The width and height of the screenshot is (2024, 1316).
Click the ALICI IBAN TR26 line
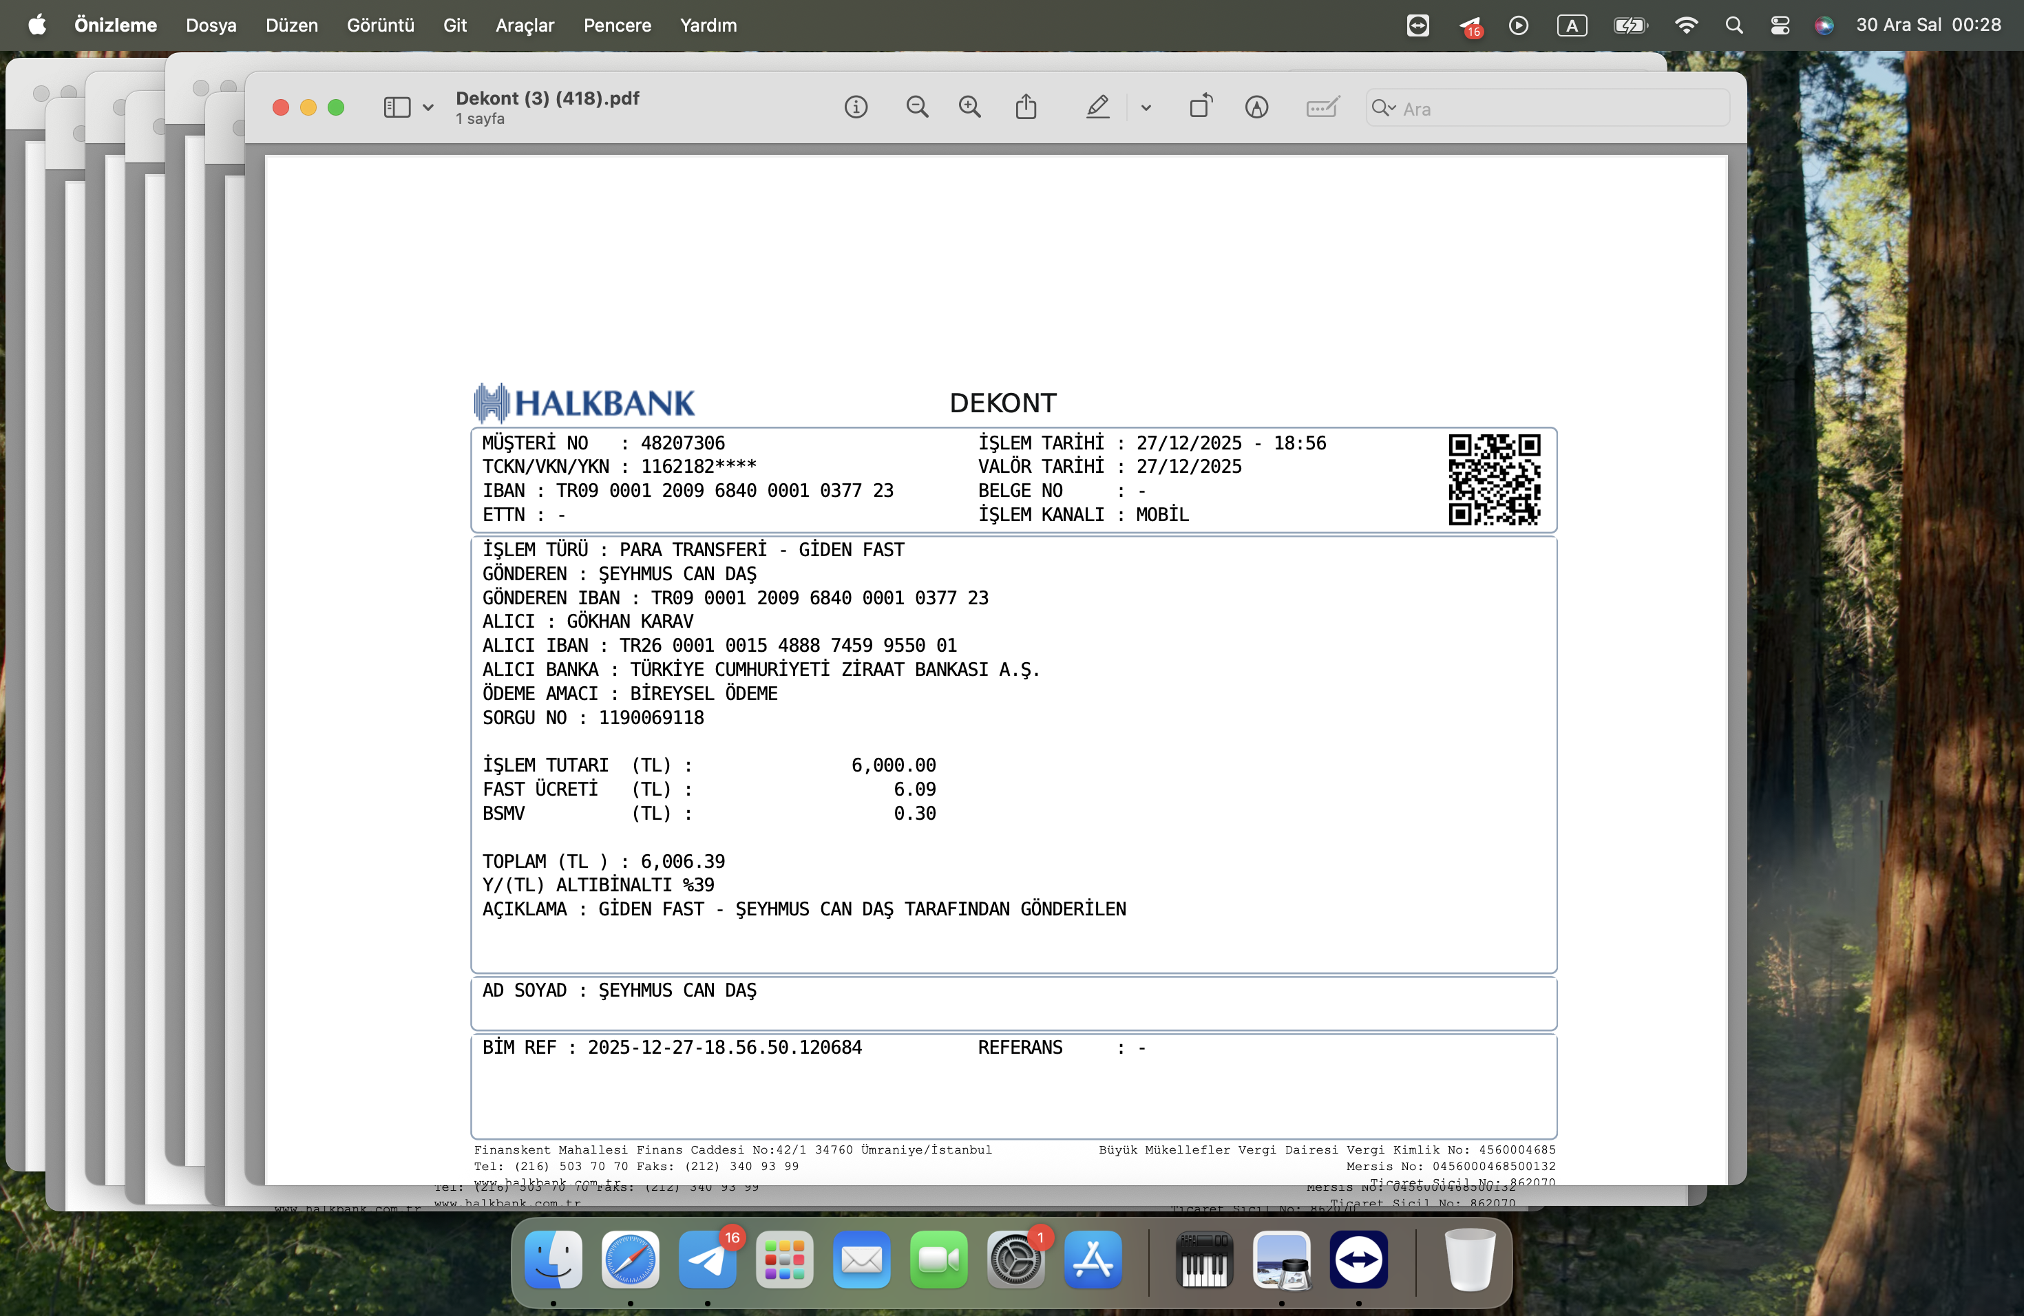[719, 645]
